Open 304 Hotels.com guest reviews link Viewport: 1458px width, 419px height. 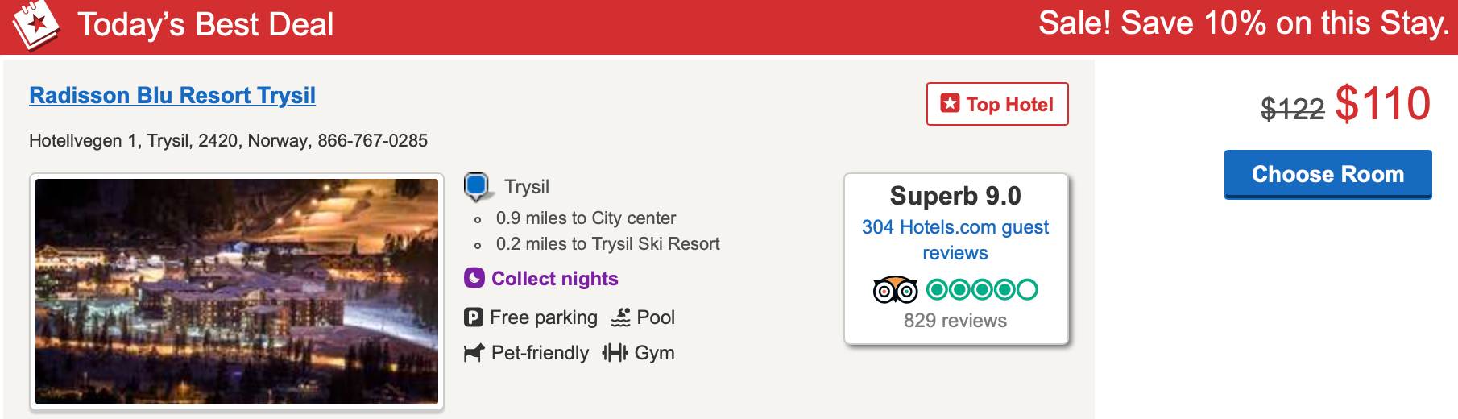tap(955, 239)
